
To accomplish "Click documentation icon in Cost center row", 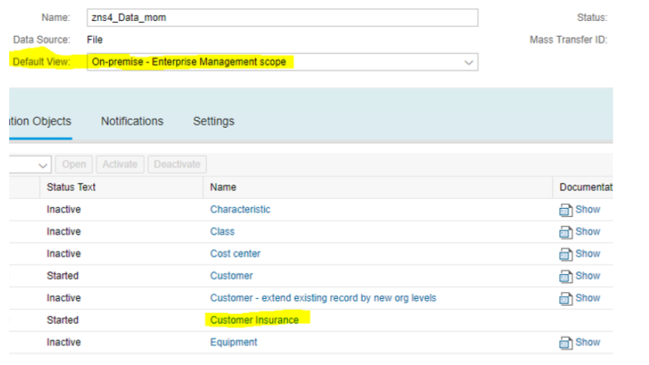I will tap(566, 255).
